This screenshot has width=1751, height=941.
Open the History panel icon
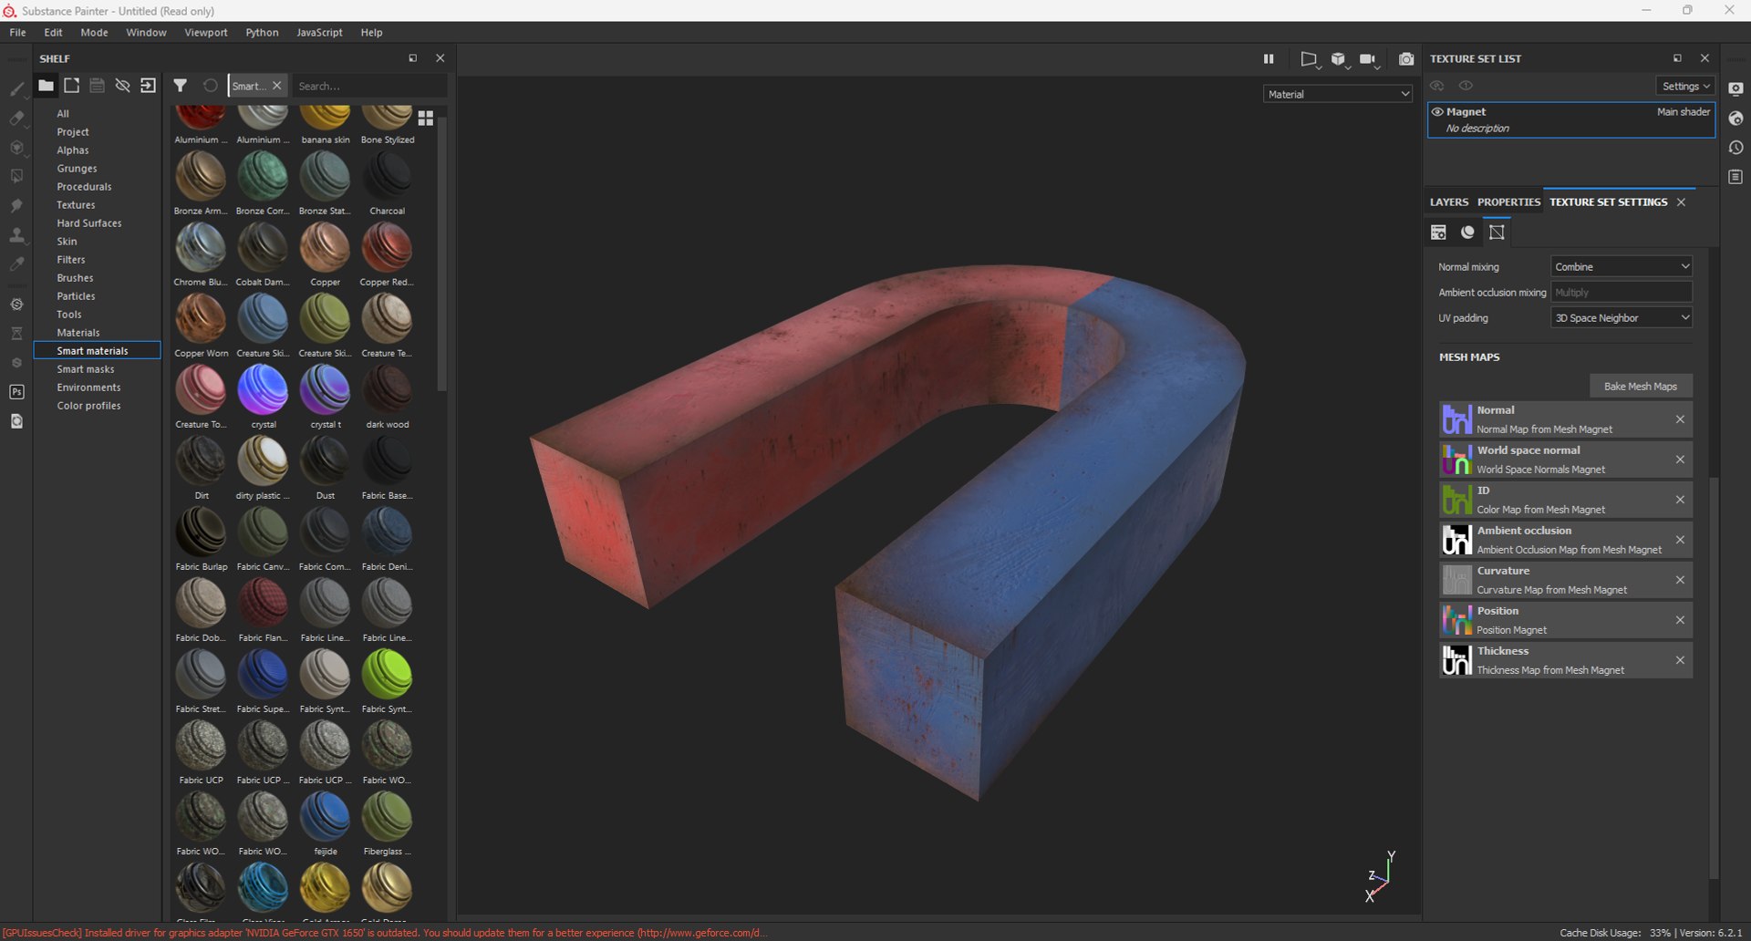(1735, 148)
